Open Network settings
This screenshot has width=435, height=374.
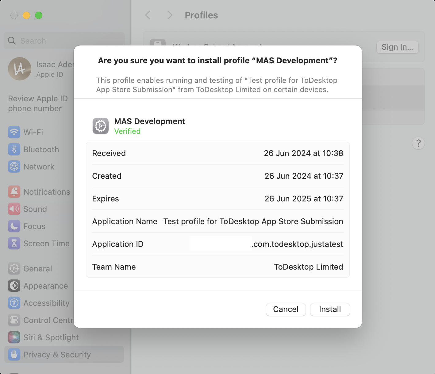tap(39, 166)
